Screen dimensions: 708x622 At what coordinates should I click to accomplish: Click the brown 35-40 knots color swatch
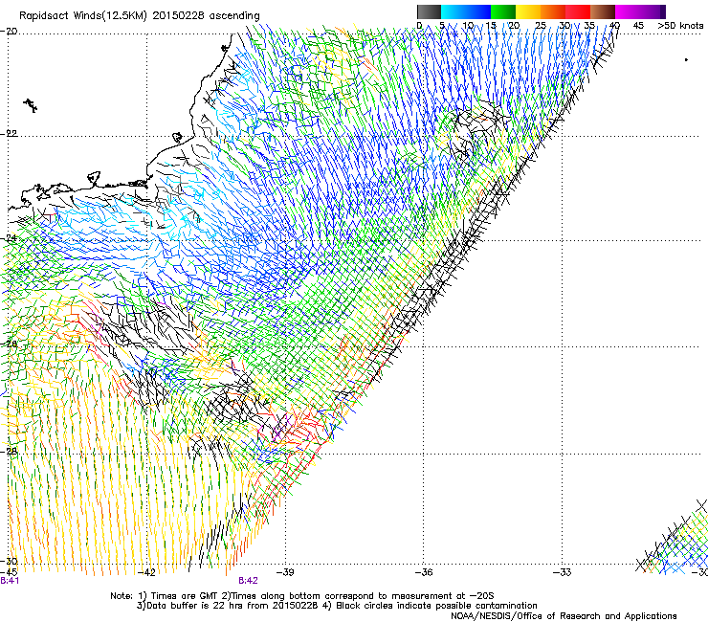pos(603,11)
